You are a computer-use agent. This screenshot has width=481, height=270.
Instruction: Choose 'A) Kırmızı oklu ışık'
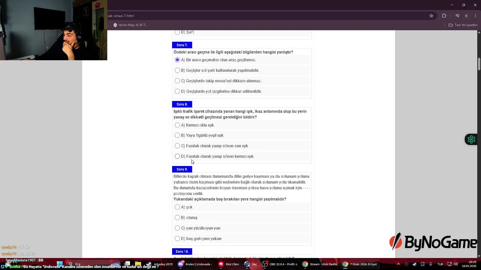click(177, 125)
